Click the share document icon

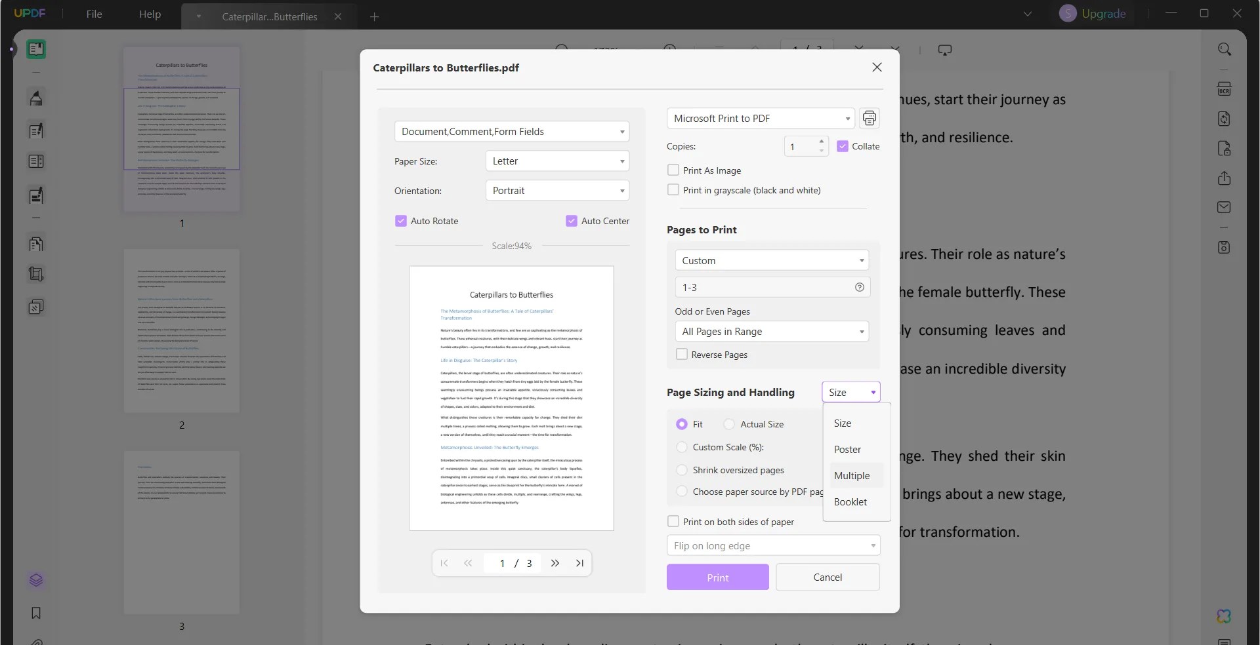click(1225, 178)
